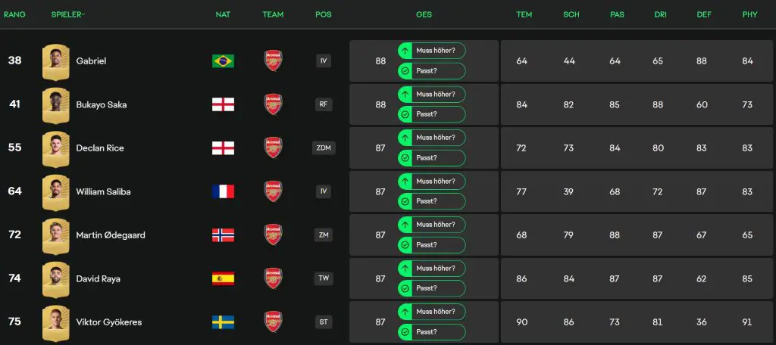
Task: Vote 'Muss höher?' for William Saliba
Action: click(431, 182)
